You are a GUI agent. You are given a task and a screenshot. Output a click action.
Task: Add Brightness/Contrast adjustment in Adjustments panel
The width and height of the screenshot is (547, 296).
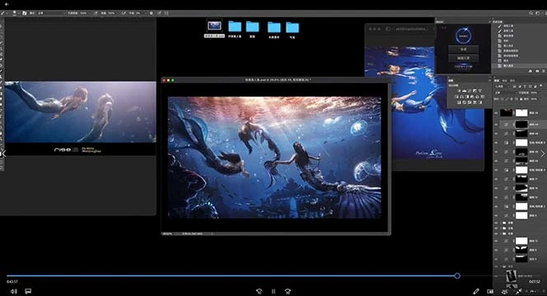[459, 90]
